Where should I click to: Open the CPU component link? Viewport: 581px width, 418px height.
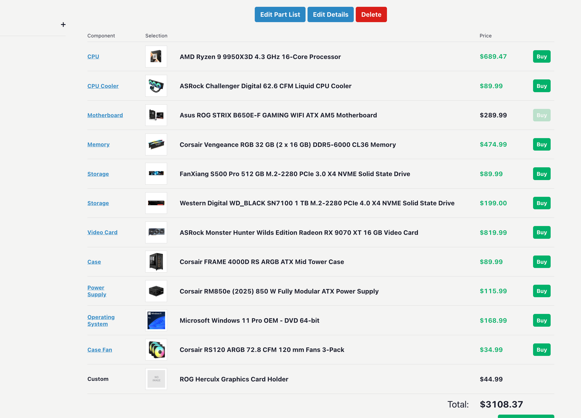93,56
